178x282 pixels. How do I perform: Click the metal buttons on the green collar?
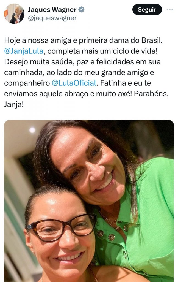(106, 235)
